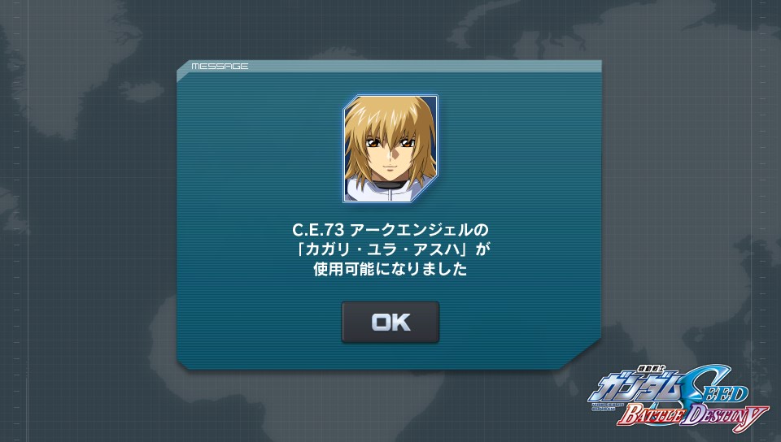Click the beveled bottom-right dialog corner
The image size is (781, 442).
[581, 355]
